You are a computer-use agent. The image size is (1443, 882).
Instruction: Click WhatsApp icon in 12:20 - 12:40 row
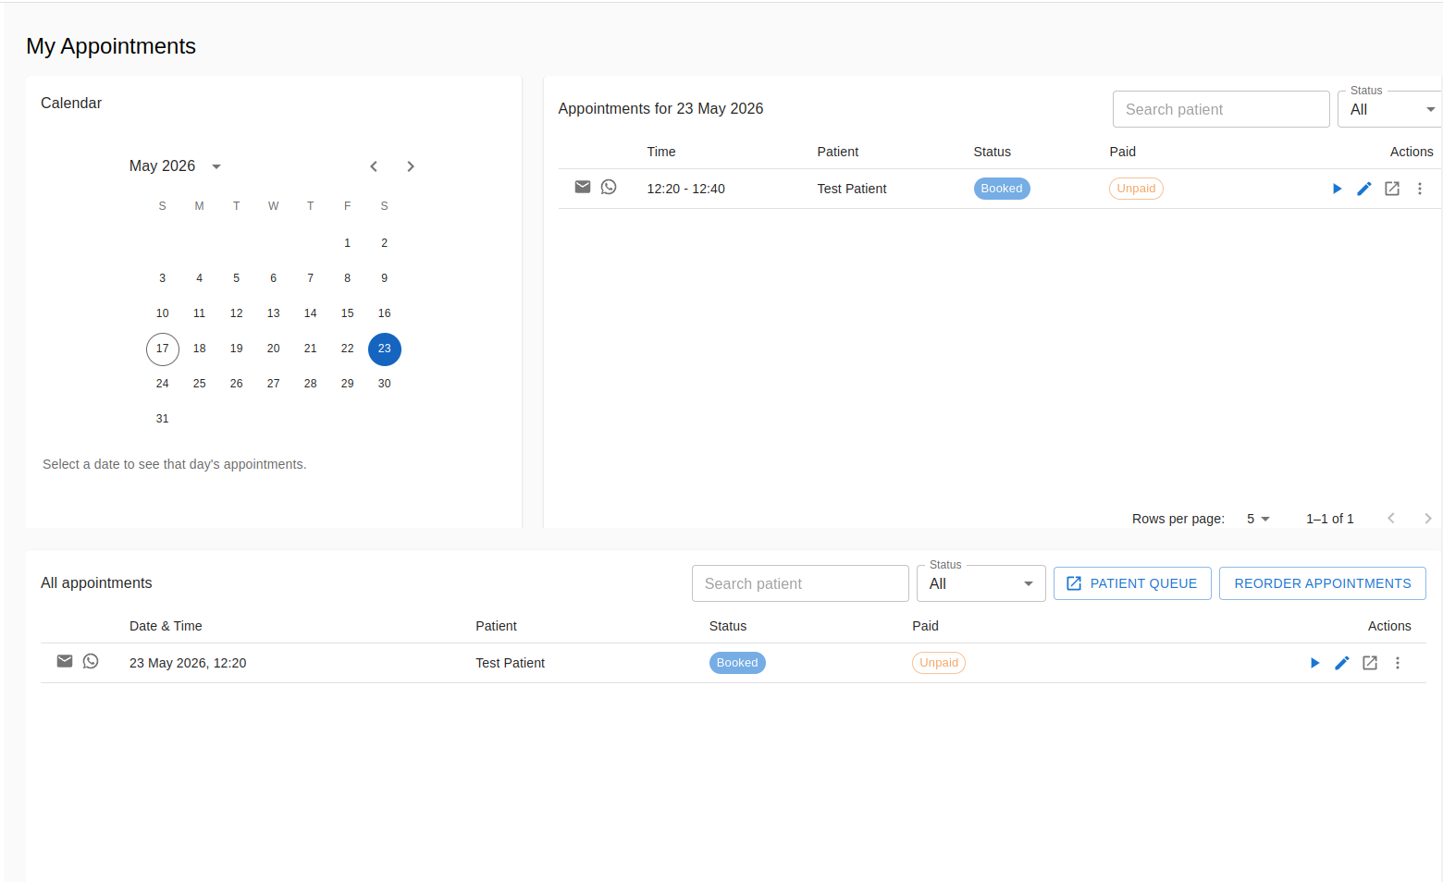(609, 188)
